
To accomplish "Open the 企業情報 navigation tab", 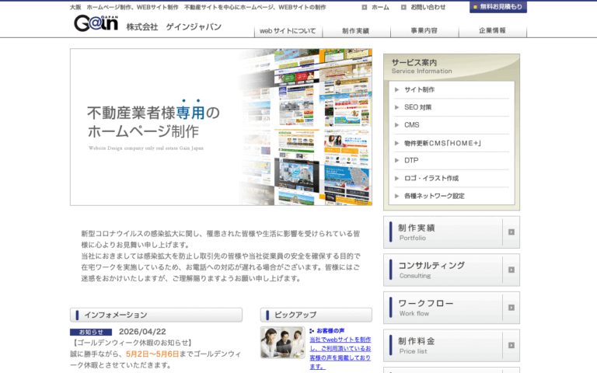I will (493, 31).
